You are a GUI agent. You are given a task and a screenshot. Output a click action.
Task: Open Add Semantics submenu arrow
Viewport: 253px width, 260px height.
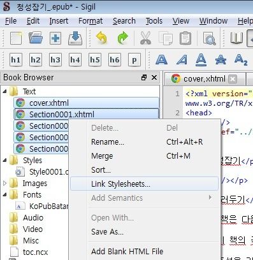pos(210,198)
